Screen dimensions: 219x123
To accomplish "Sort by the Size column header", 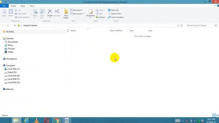I will tap(150, 30).
